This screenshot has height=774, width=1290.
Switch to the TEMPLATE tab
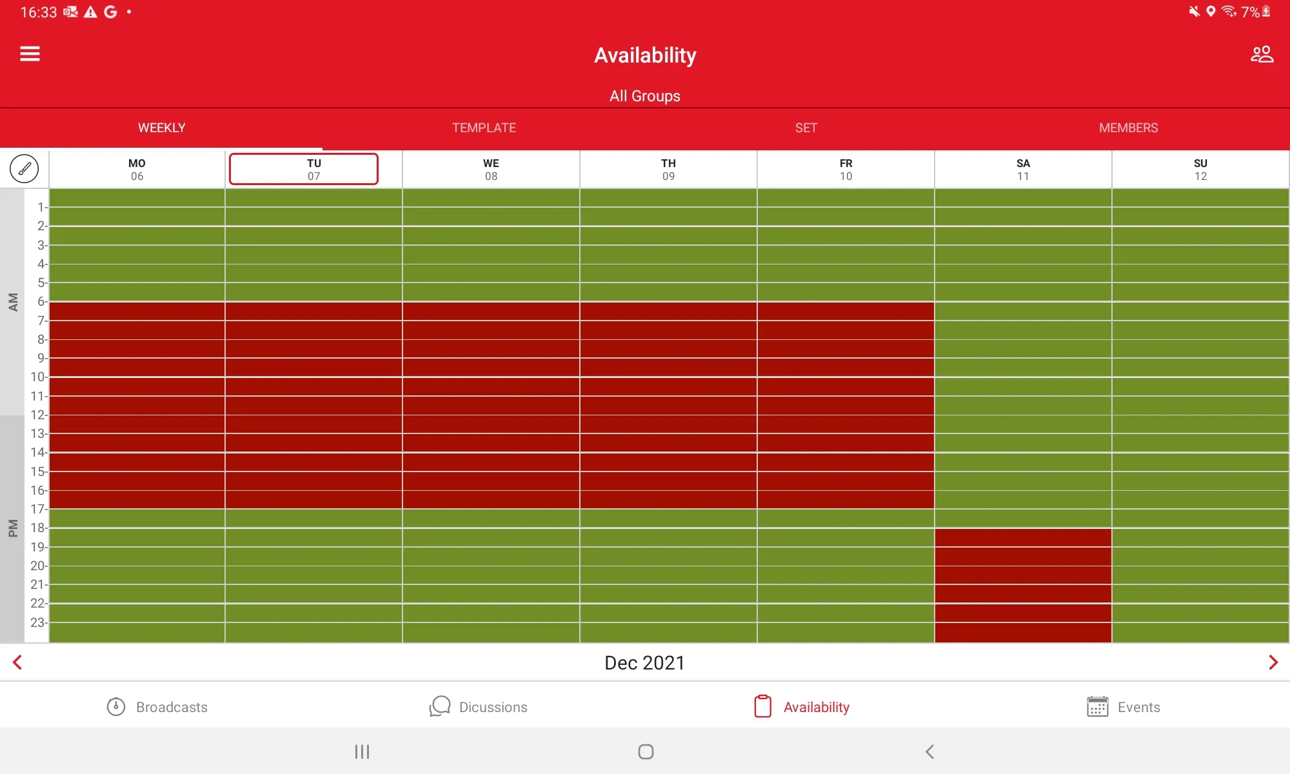coord(484,128)
